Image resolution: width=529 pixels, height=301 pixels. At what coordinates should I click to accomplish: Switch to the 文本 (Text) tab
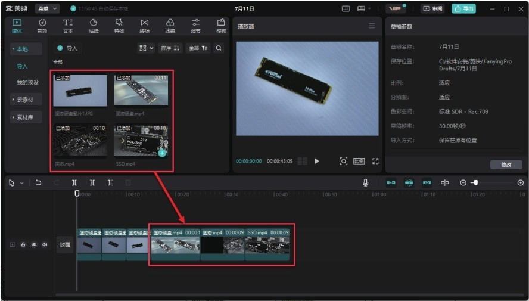click(68, 26)
